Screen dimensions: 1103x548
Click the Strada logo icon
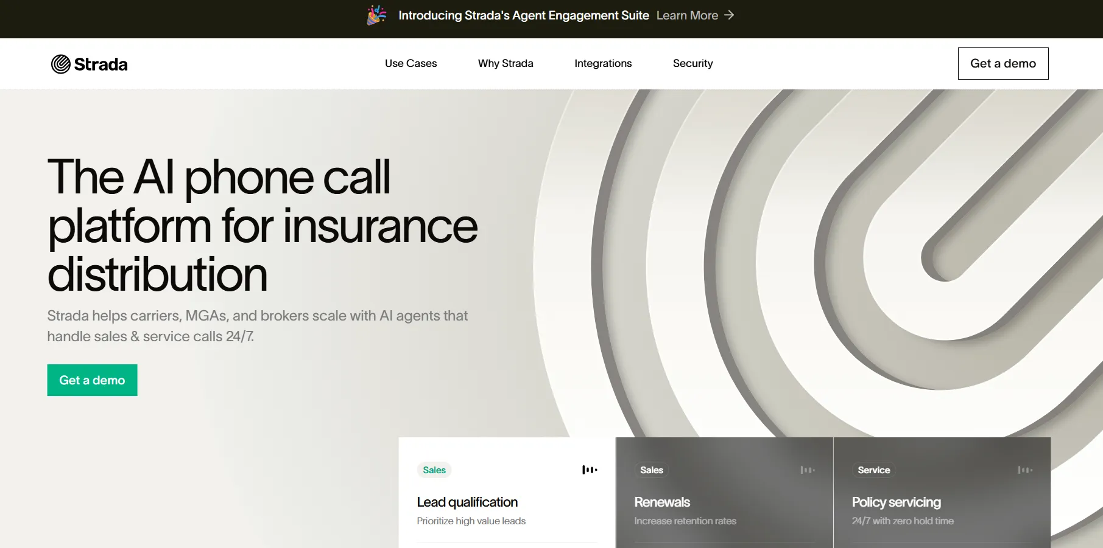tap(60, 64)
